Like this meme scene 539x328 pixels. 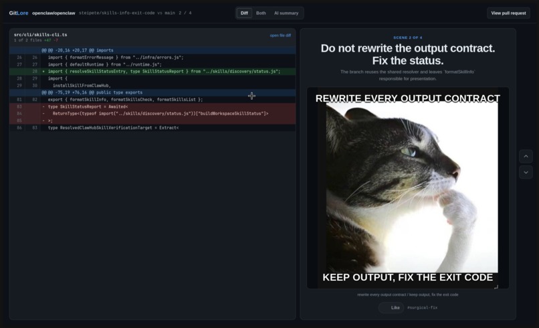(x=391, y=308)
